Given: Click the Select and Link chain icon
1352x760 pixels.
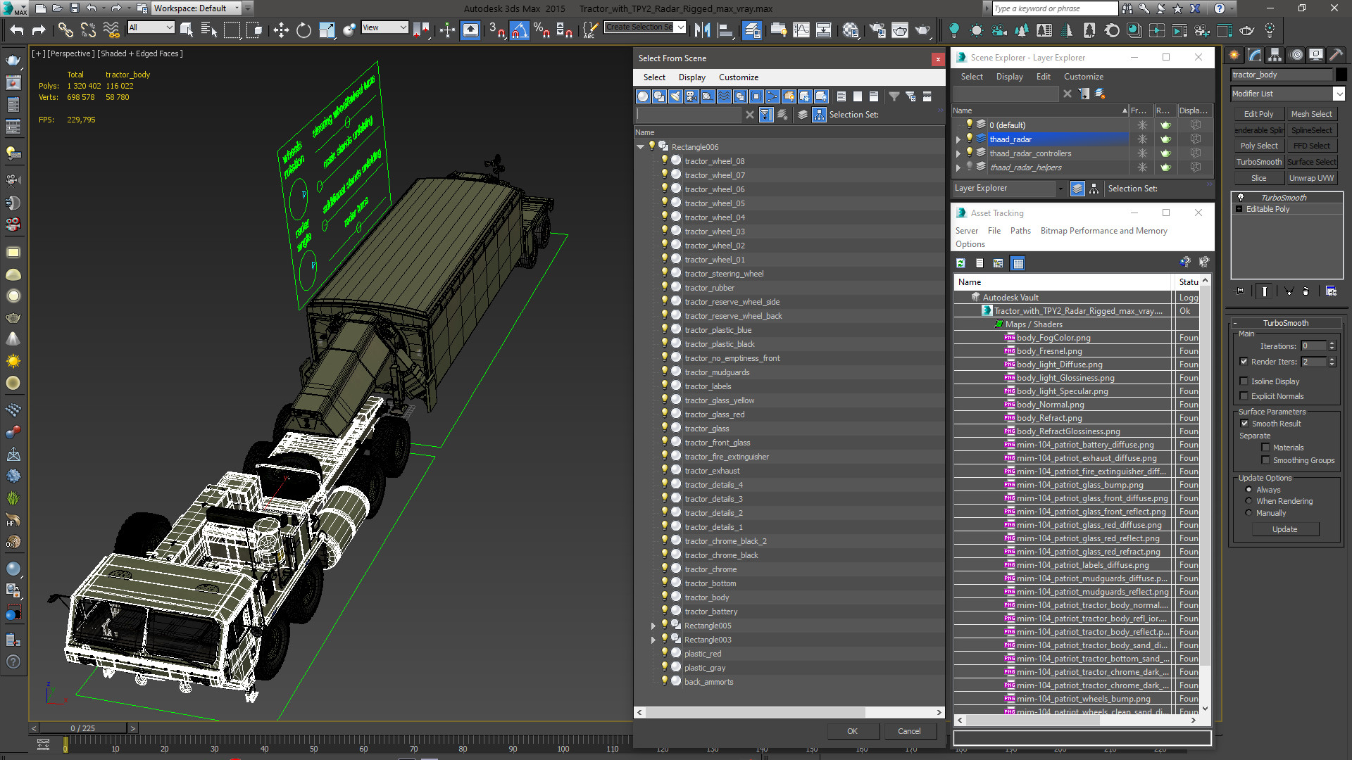Looking at the screenshot, I should [x=65, y=30].
